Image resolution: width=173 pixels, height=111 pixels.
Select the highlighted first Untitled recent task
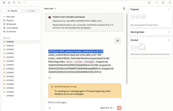[21, 42]
